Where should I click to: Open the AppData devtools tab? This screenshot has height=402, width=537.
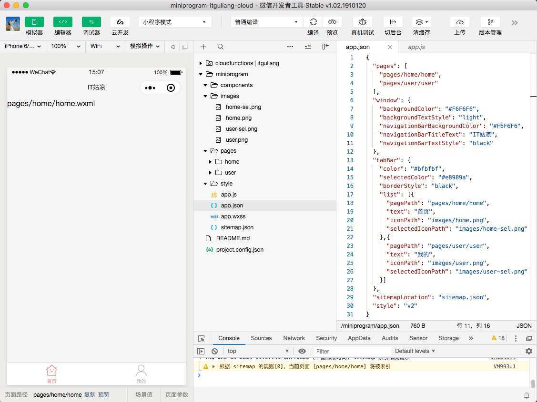[359, 338]
